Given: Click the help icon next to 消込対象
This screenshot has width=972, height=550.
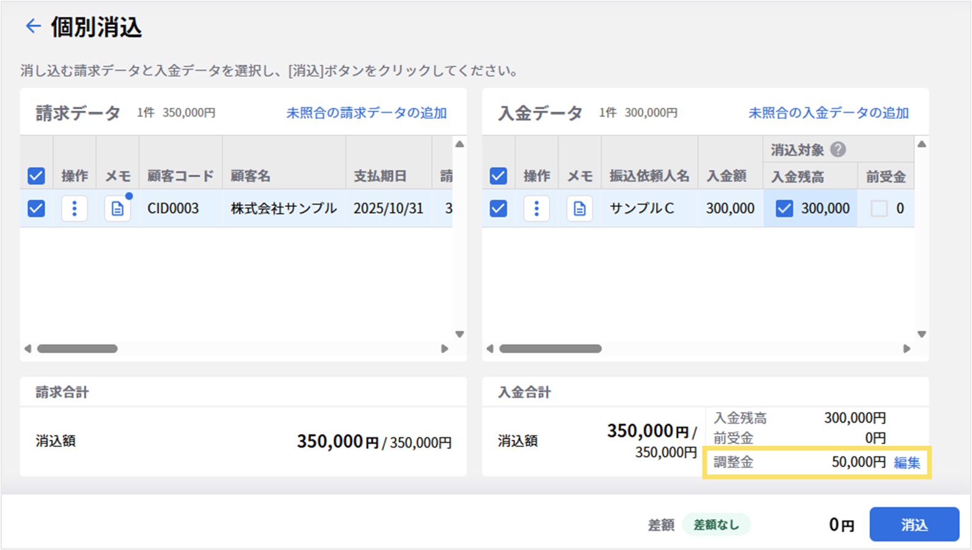Looking at the screenshot, I should point(838,149).
